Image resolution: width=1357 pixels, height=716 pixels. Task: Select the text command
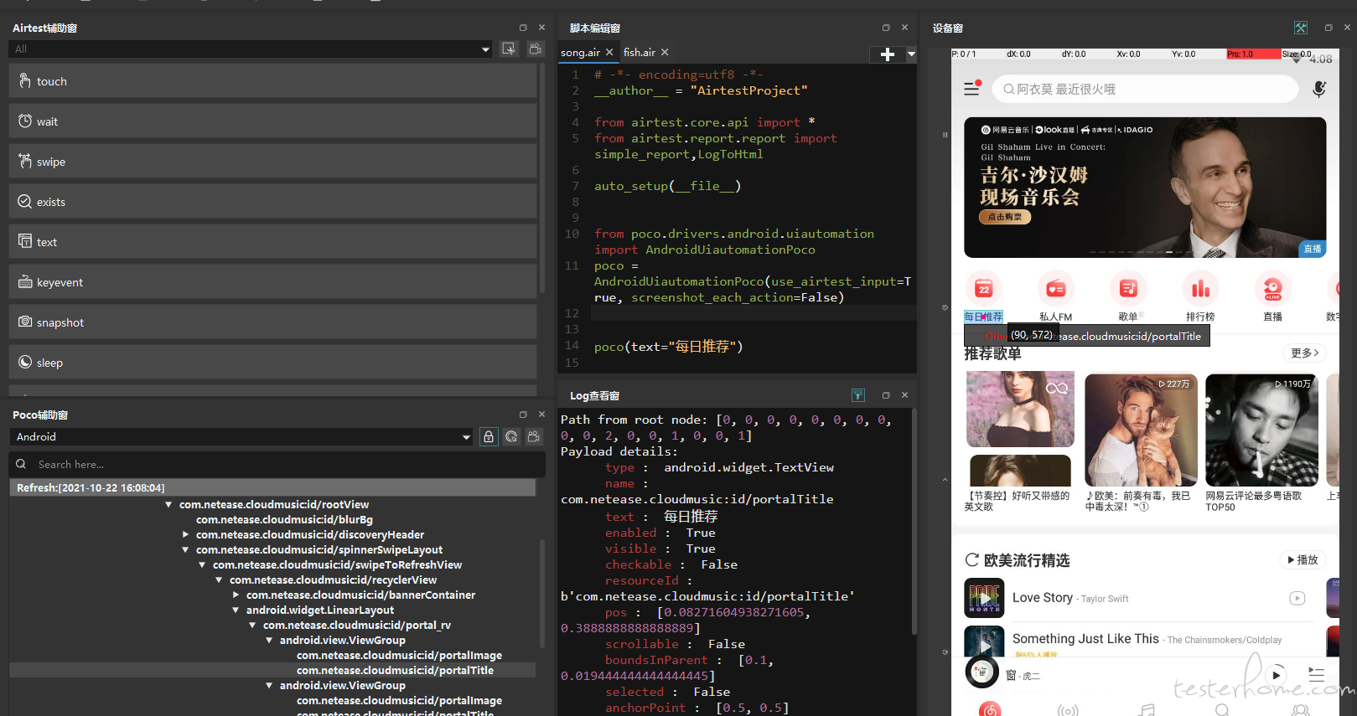[272, 242]
